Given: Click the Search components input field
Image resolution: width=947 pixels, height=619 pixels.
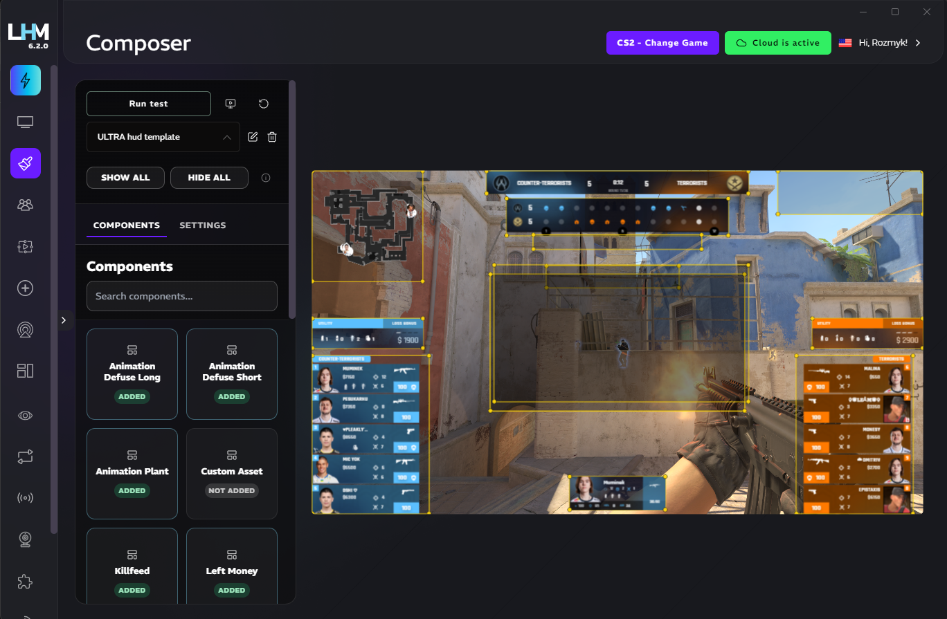Looking at the screenshot, I should [182, 296].
